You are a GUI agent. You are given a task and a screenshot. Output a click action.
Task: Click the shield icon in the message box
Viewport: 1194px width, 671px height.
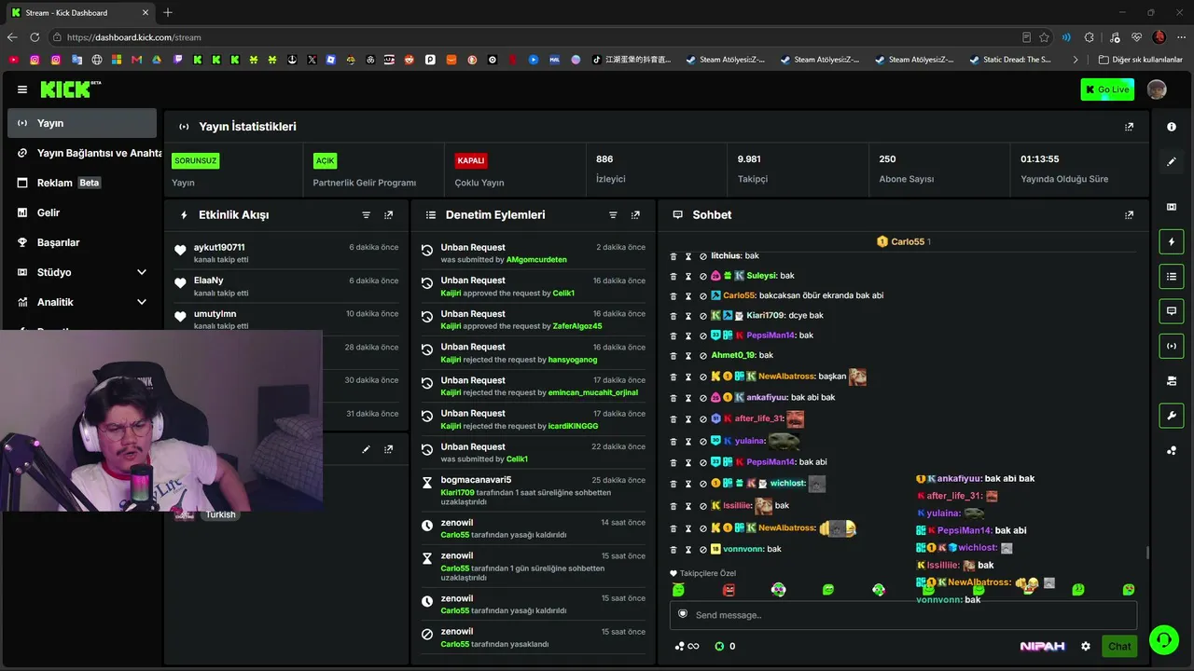pyautogui.click(x=683, y=614)
